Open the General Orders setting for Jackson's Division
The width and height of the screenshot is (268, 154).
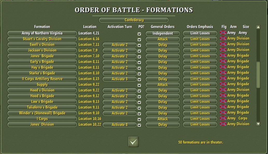(162, 50)
